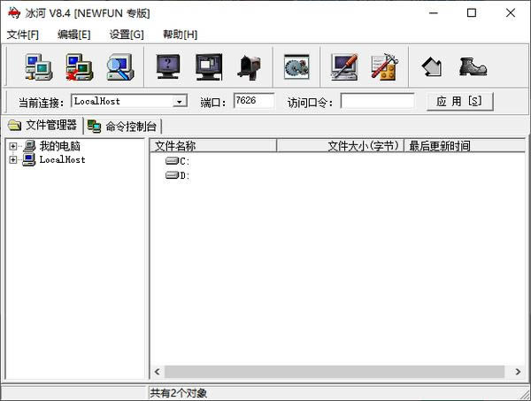Screen dimensions: 531x401
Task: Click the view screen monitor icon with question mark
Action: [168, 66]
